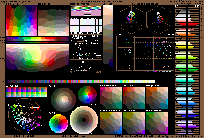Click the vertical 'LIGHTNESS & CHROMA' label
204x138 pixels.
click(x=202, y=23)
